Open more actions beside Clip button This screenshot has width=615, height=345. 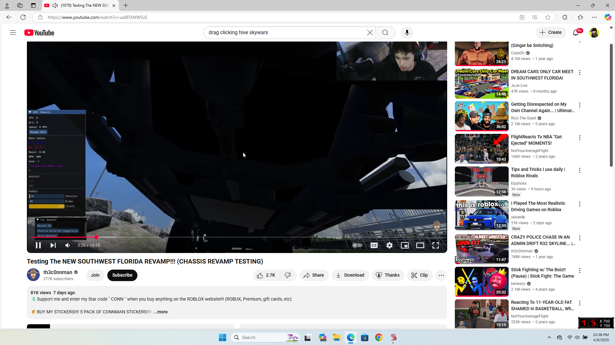coord(441,275)
